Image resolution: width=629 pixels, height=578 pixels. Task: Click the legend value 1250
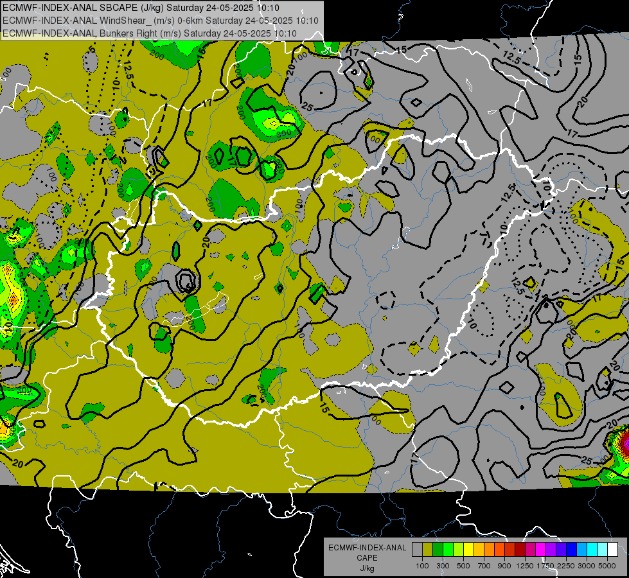(x=525, y=566)
